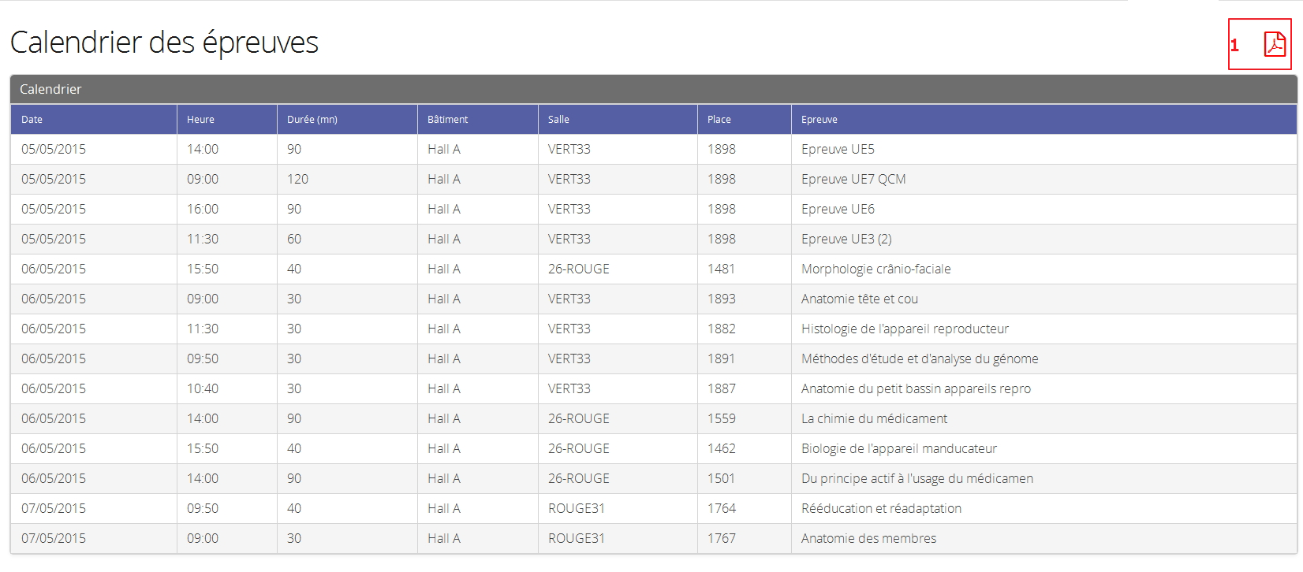Select the Epreuve UE5 row
This screenshot has height=572, width=1303.
837,150
